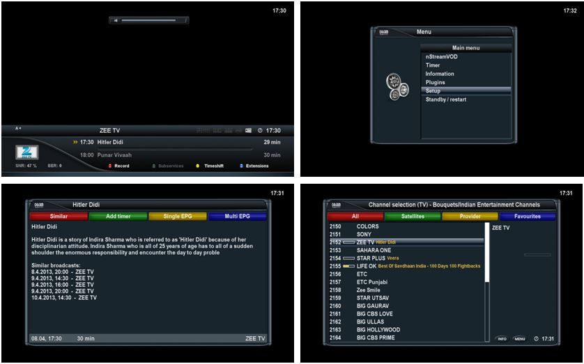The image size is (584, 364).
Task: Select channel 2150 COLORS
Action: 406,226
